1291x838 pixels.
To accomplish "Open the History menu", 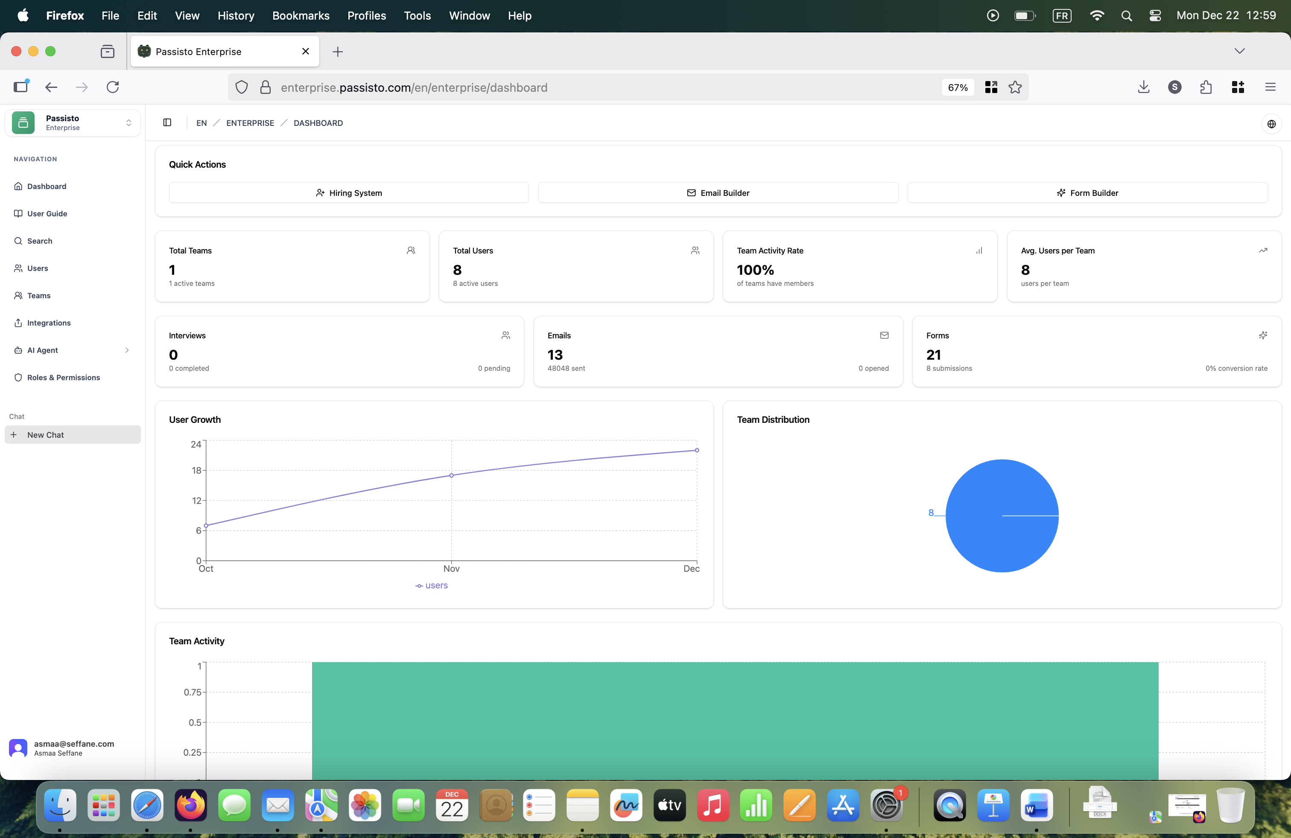I will (x=235, y=15).
